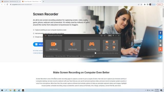This screenshot has height=92, width=164.
Task: Open Windows Start menu
Action: point(2,90)
